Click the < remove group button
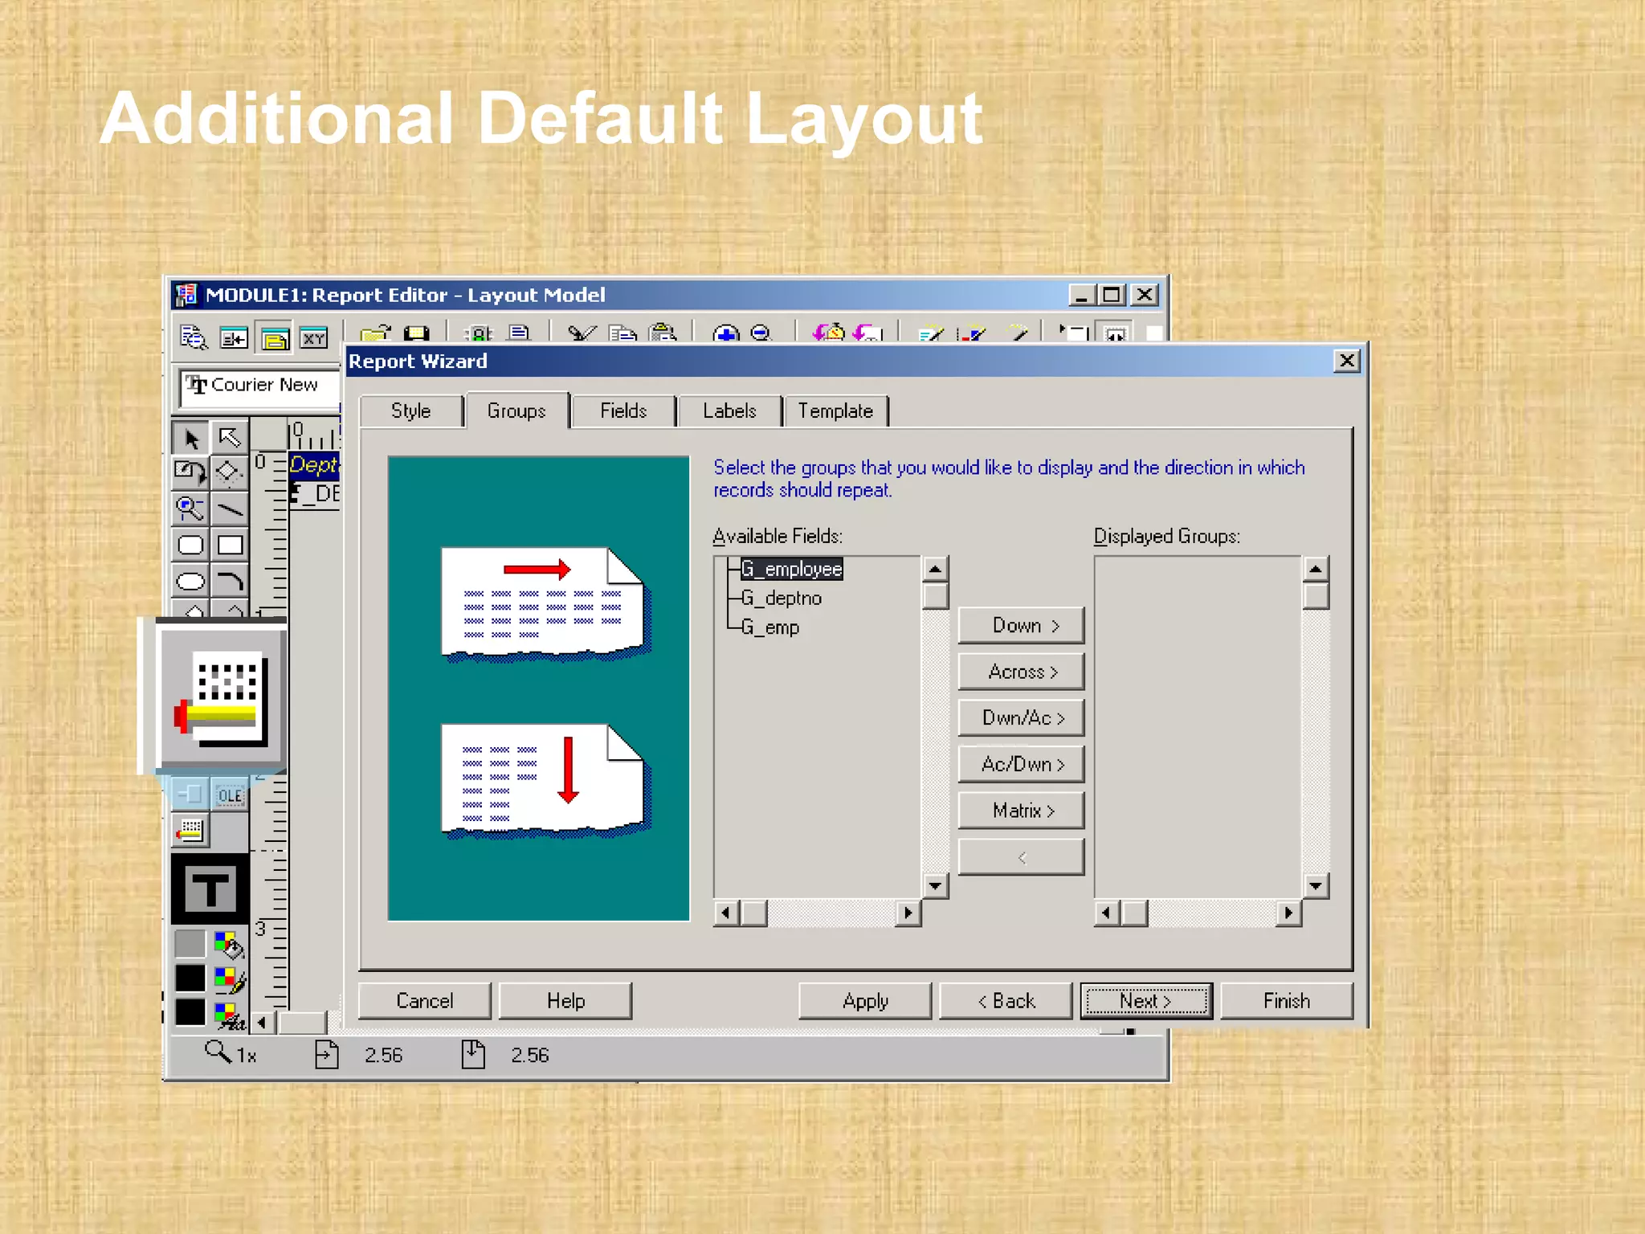The image size is (1645, 1234). tap(1021, 857)
